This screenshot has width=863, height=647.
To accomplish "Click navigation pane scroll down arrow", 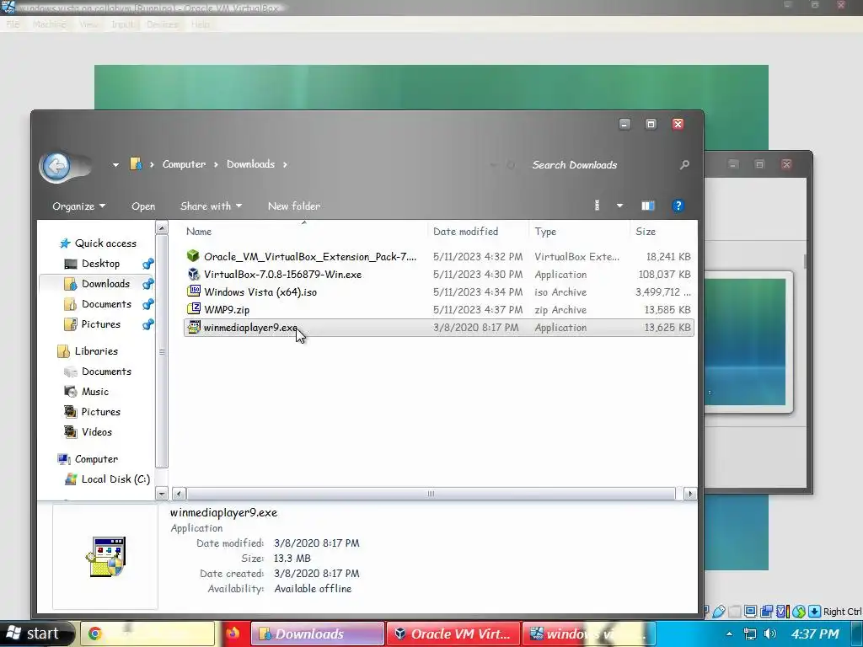I will tap(162, 494).
